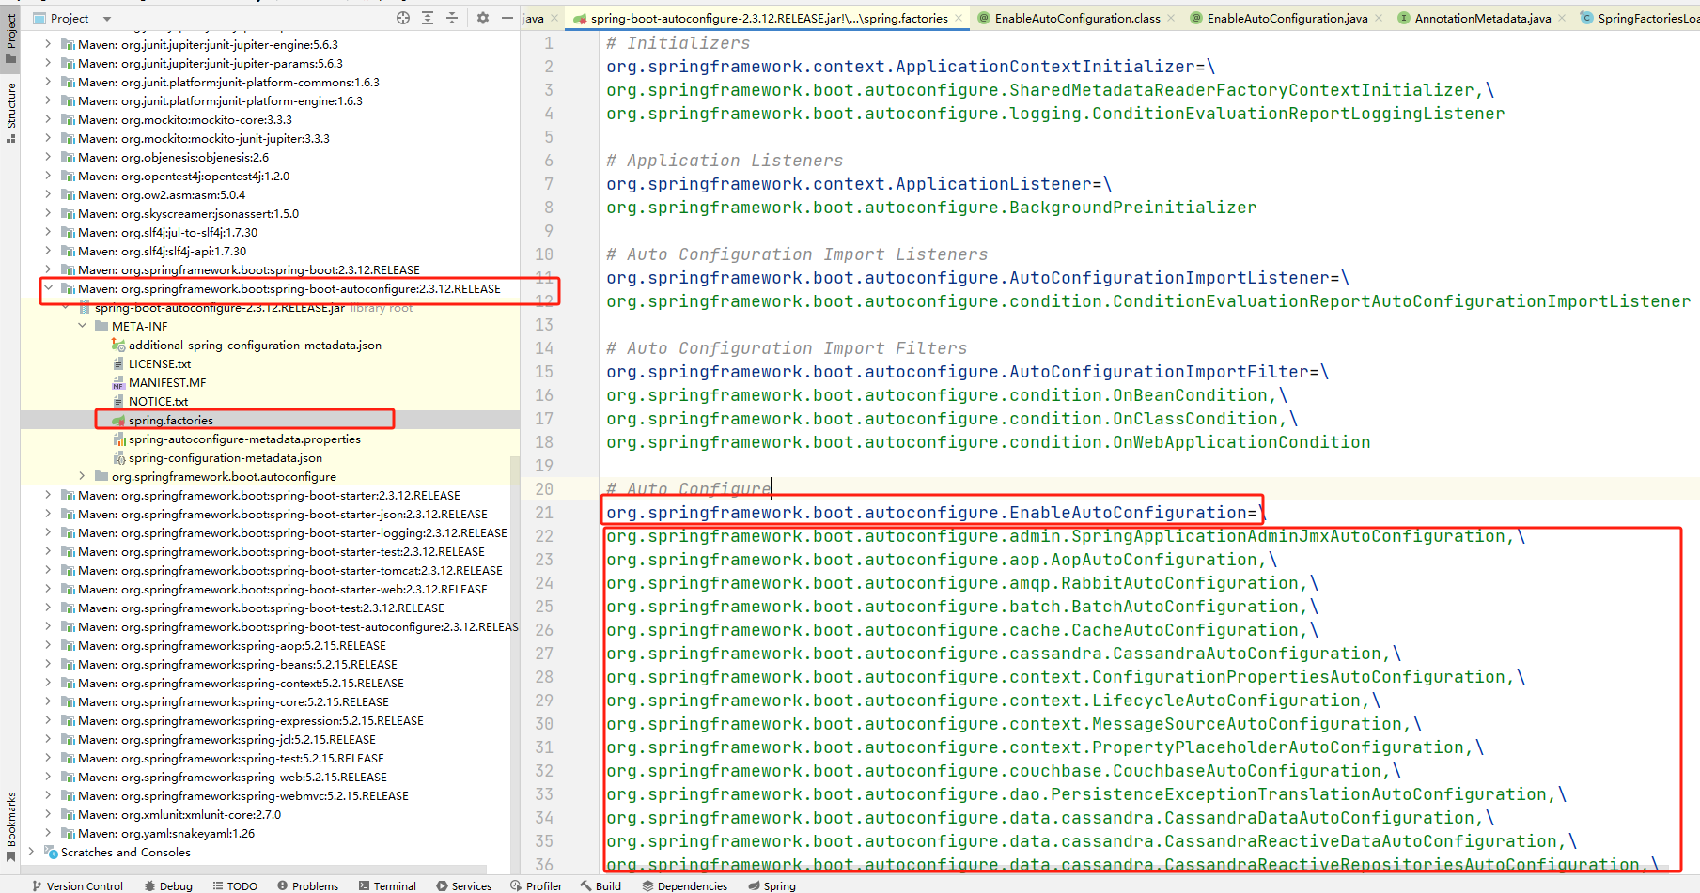Select Maven spring-boot:2.3.12.RELEASE library
The width and height of the screenshot is (1700, 893).
click(x=249, y=269)
